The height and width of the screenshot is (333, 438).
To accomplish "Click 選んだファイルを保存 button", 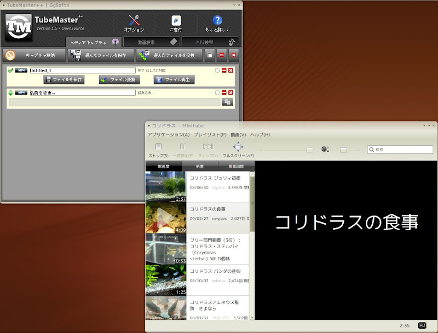I will 101,55.
